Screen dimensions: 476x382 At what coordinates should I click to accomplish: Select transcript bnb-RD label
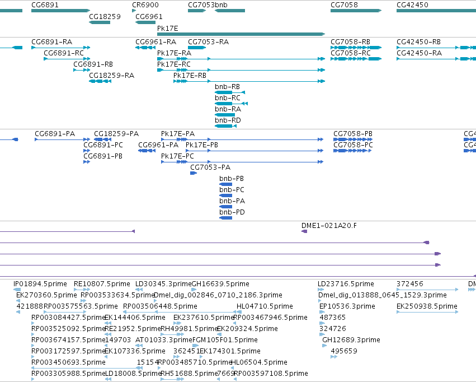228,120
